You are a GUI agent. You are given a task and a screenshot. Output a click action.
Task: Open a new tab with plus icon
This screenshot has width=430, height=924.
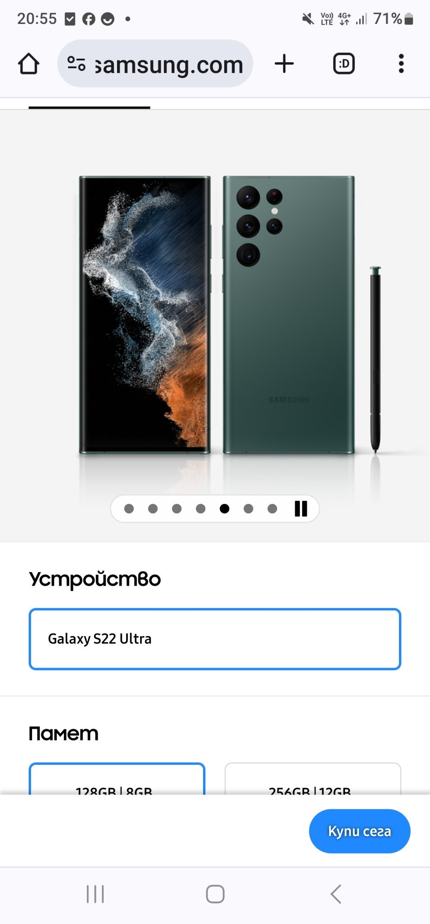284,64
